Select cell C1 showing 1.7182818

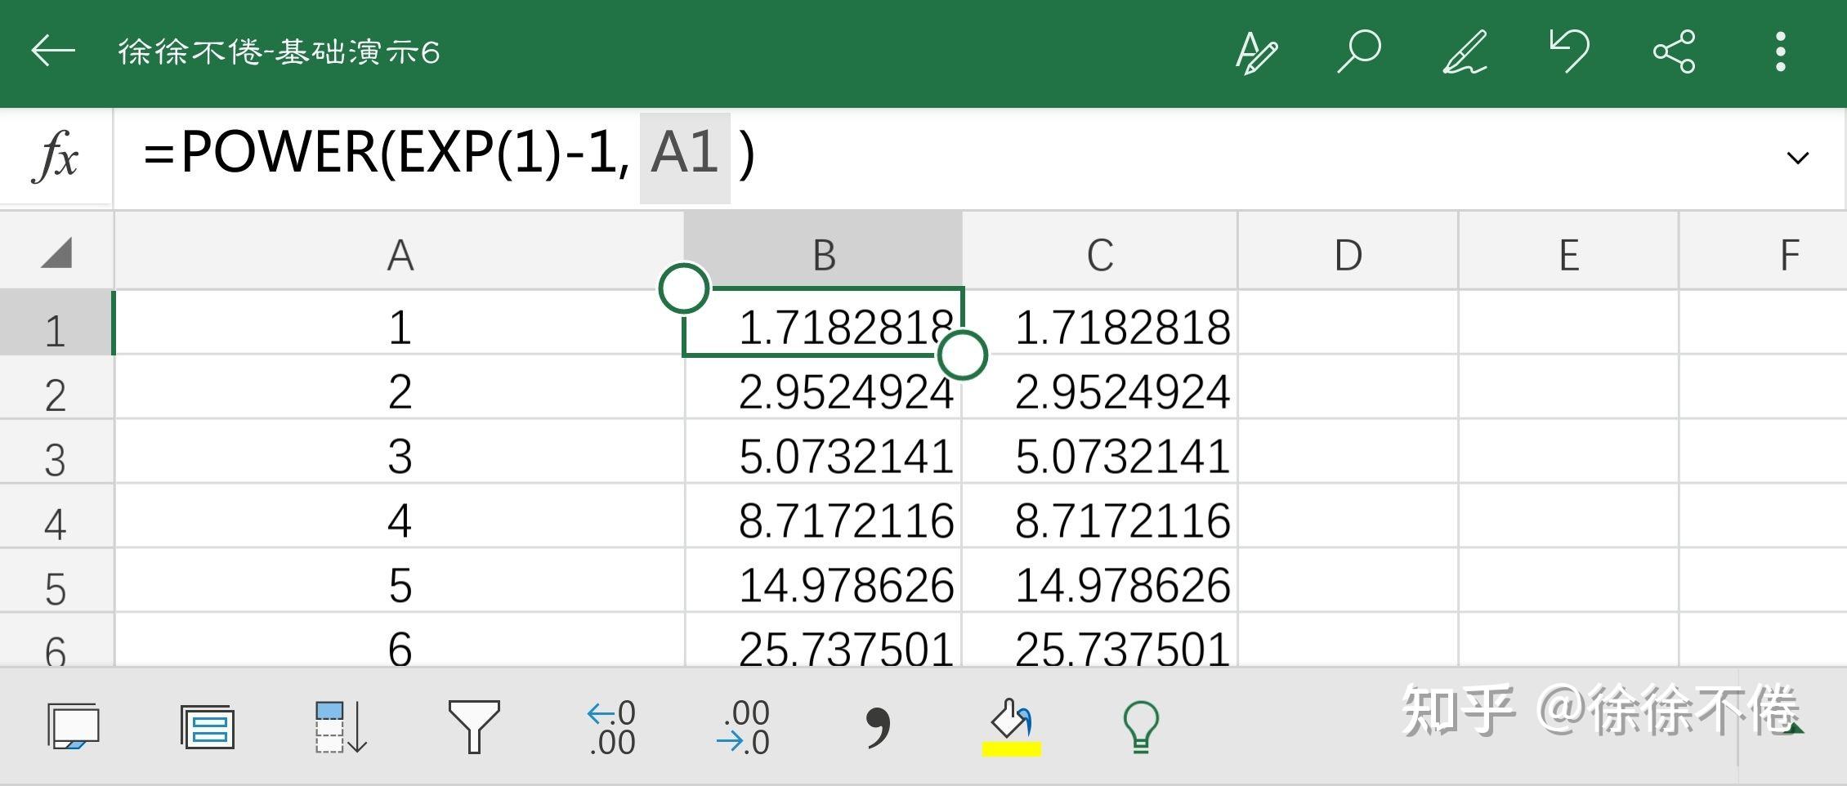[1100, 324]
